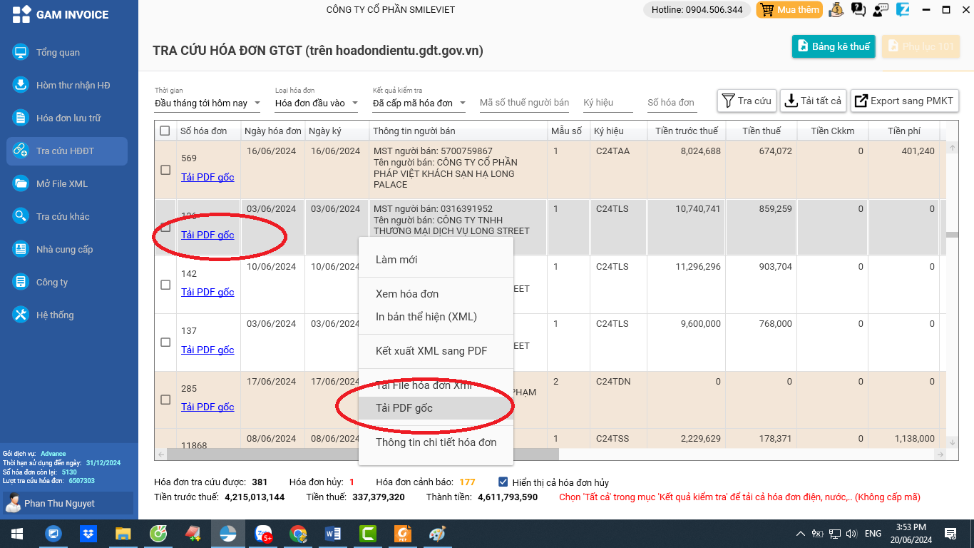Open Tra cứu khác search icon
This screenshot has height=548, width=974.
coord(21,216)
